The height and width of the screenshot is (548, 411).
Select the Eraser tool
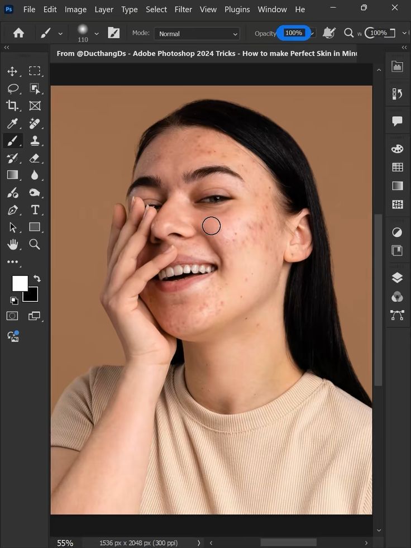[34, 158]
